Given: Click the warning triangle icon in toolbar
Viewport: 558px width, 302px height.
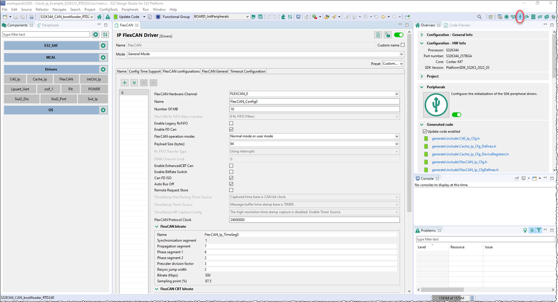Looking at the screenshot, I should 107,17.
